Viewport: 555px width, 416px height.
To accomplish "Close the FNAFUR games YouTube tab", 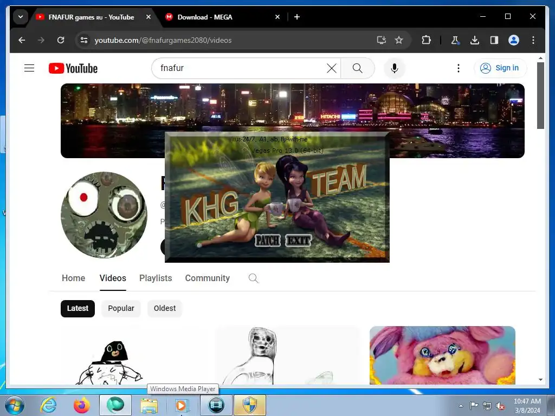I will click(149, 17).
